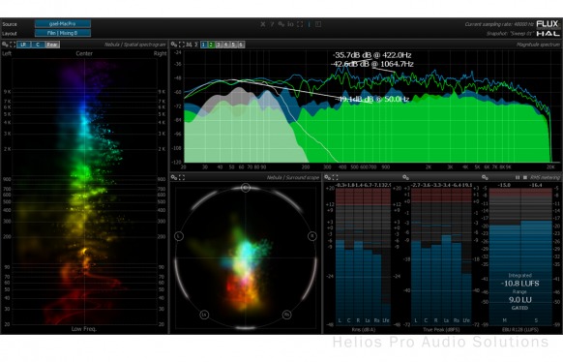This screenshot has width=563, height=362.
Task: Click the HAL logo
Action: pyautogui.click(x=548, y=34)
